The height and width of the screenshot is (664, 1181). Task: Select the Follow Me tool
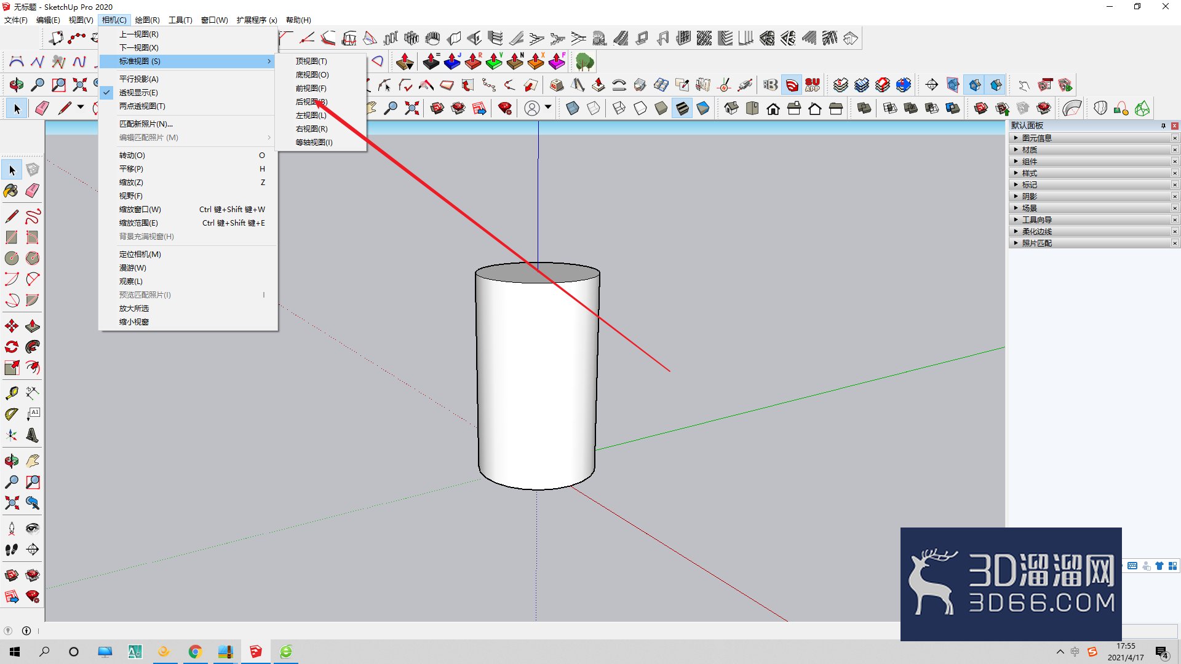coord(33,347)
